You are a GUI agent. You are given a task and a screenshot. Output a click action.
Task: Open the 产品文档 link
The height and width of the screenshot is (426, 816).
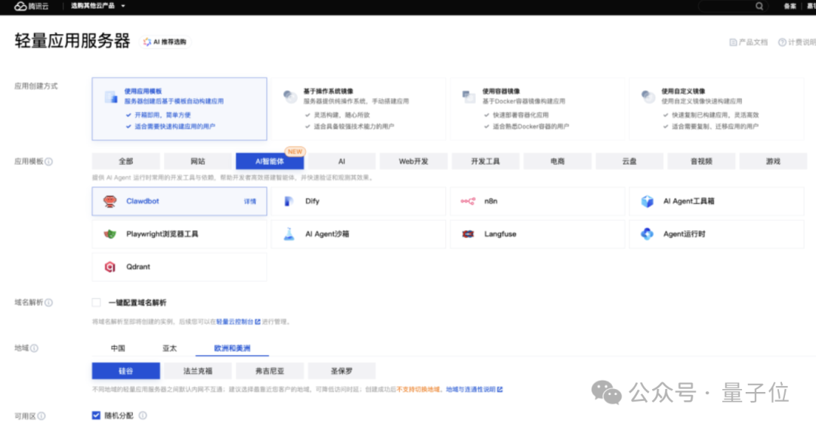(x=748, y=42)
